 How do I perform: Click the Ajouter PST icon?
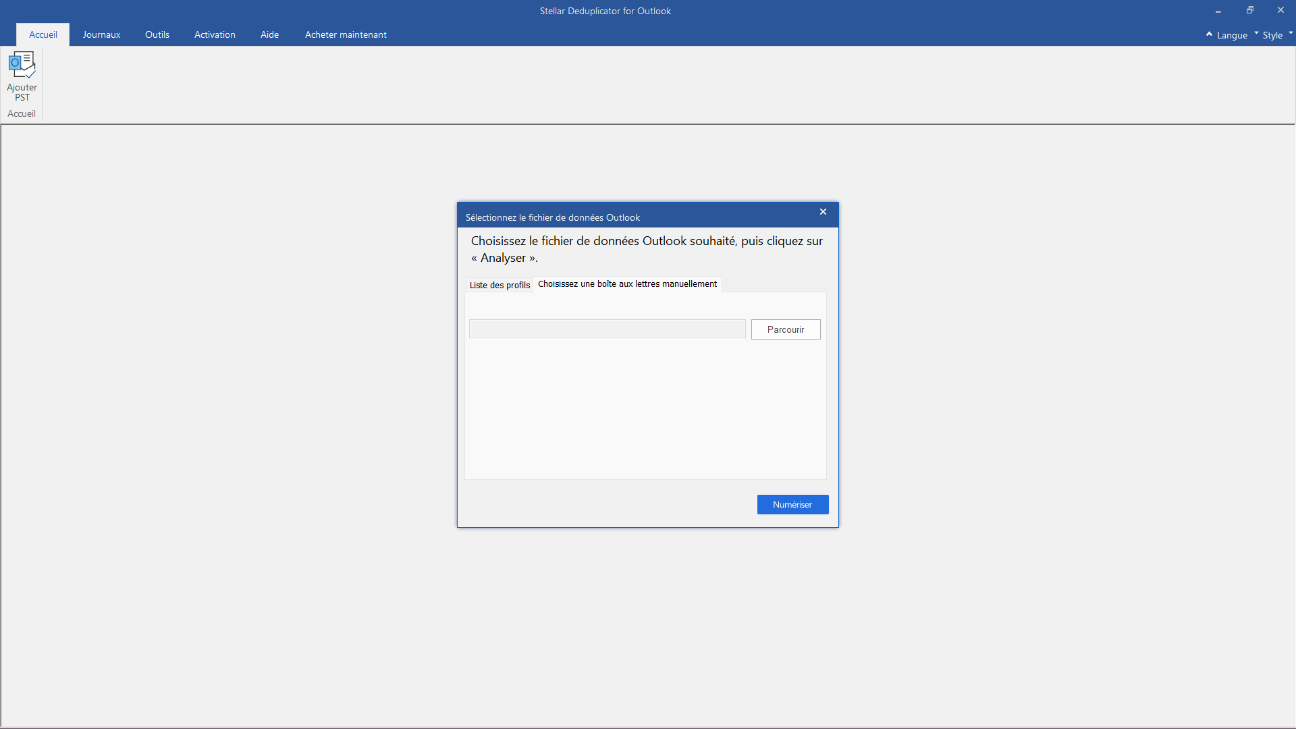pos(22,76)
